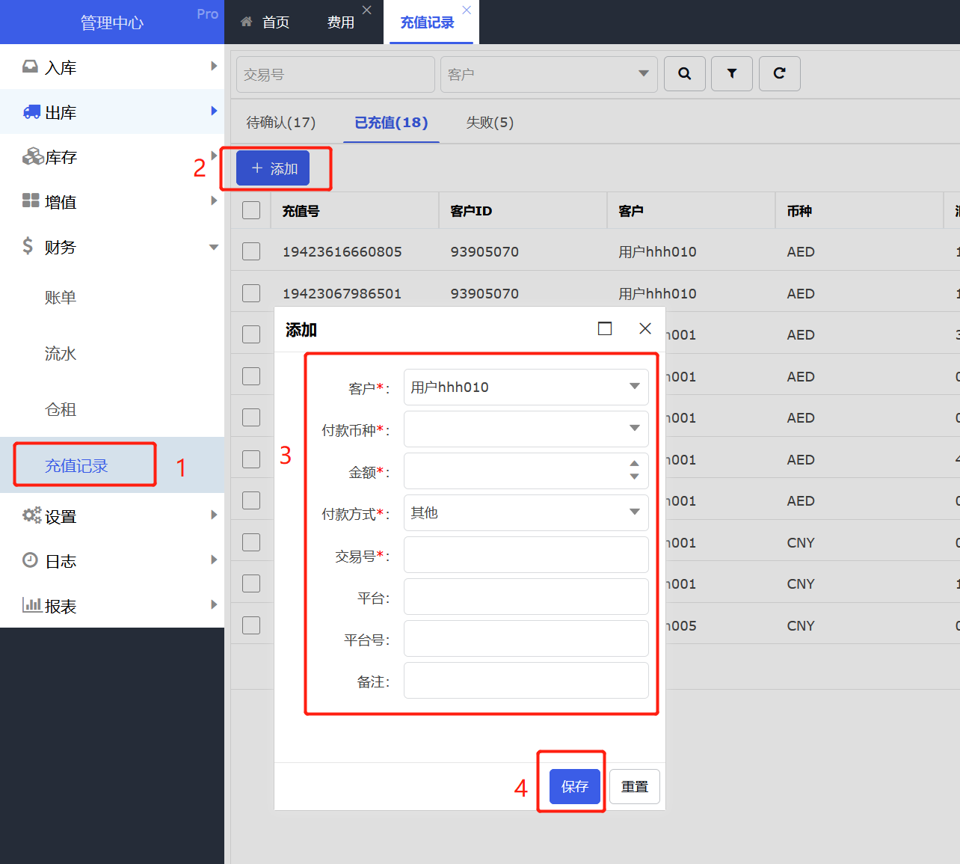Expand the 日志 sidebar menu
Image resolution: width=960 pixels, height=864 pixels.
click(214, 560)
